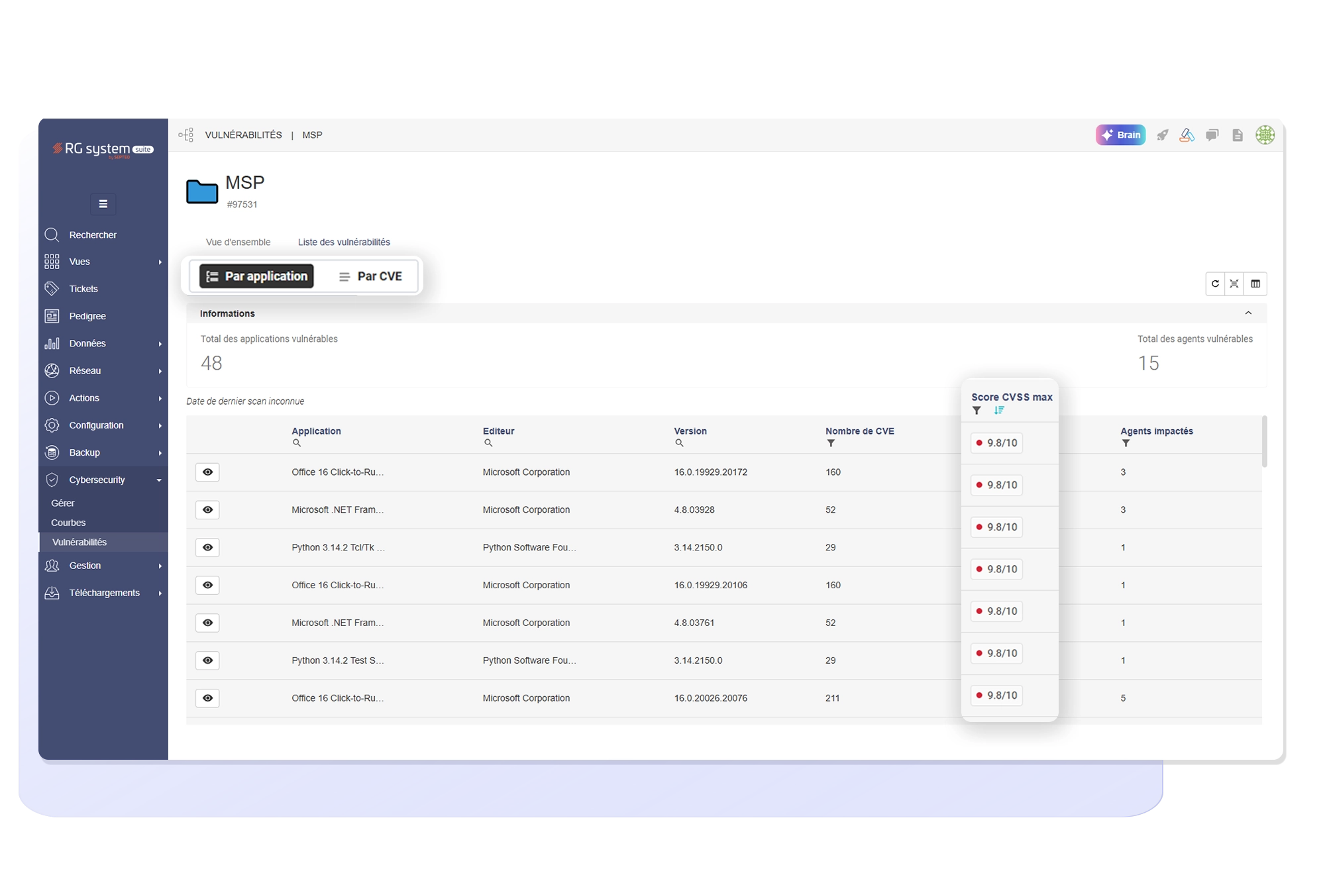The image size is (1325, 879).
Task: Collapse the Cybersecurity submenu arrow
Action: tap(159, 480)
